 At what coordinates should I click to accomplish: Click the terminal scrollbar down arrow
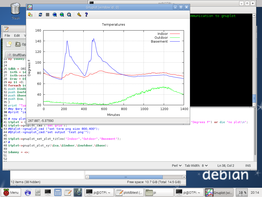(254, 105)
